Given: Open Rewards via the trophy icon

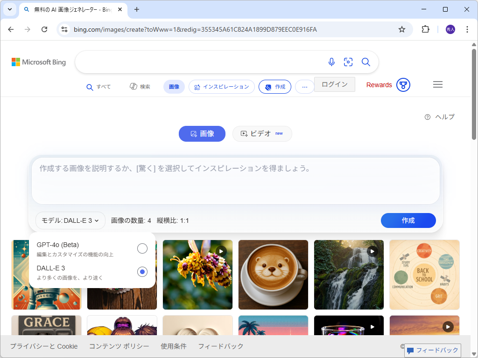Looking at the screenshot, I should click(402, 85).
